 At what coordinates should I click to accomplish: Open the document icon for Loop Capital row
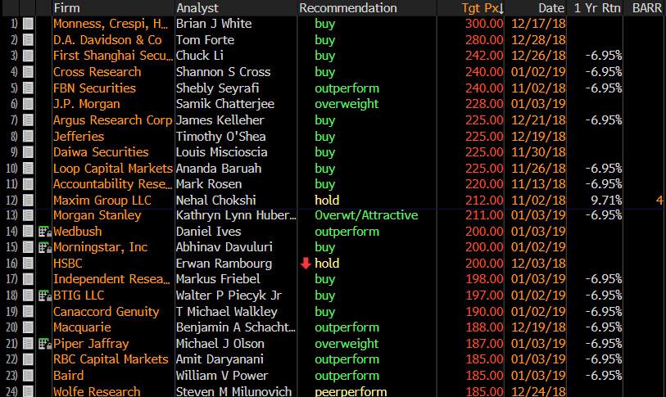(28, 168)
